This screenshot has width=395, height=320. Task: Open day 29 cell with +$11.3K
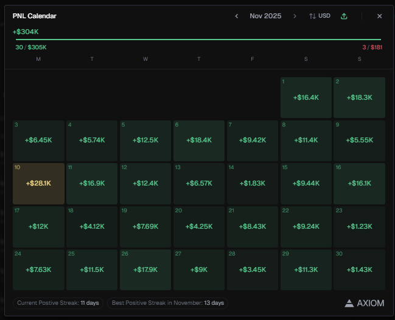click(x=306, y=270)
